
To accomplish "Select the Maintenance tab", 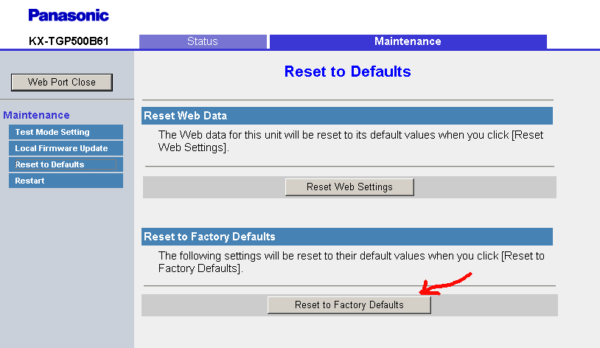I will tap(408, 41).
